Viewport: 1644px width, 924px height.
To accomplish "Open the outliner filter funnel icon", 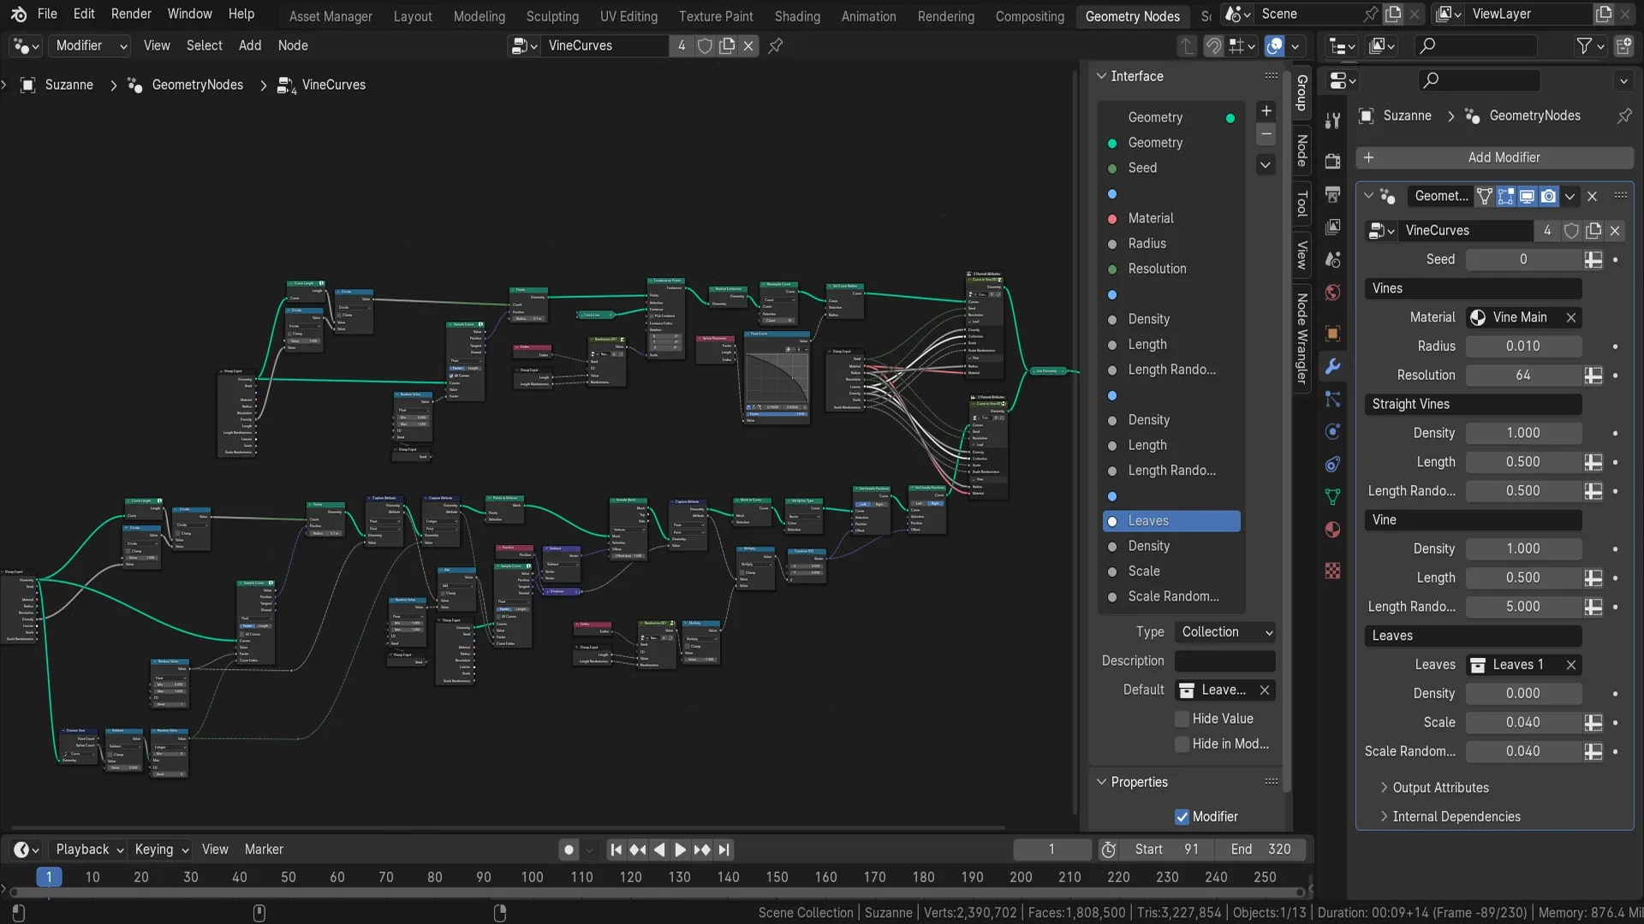I will [1585, 45].
